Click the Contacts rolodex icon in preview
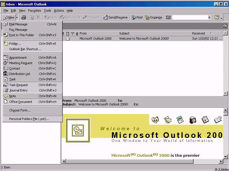Viewport: 229px width, 171px height. point(193,120)
